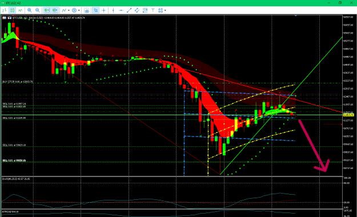Expand the timeframe periods dropdown arrow
357x217 pixels.
(x=79, y=10)
